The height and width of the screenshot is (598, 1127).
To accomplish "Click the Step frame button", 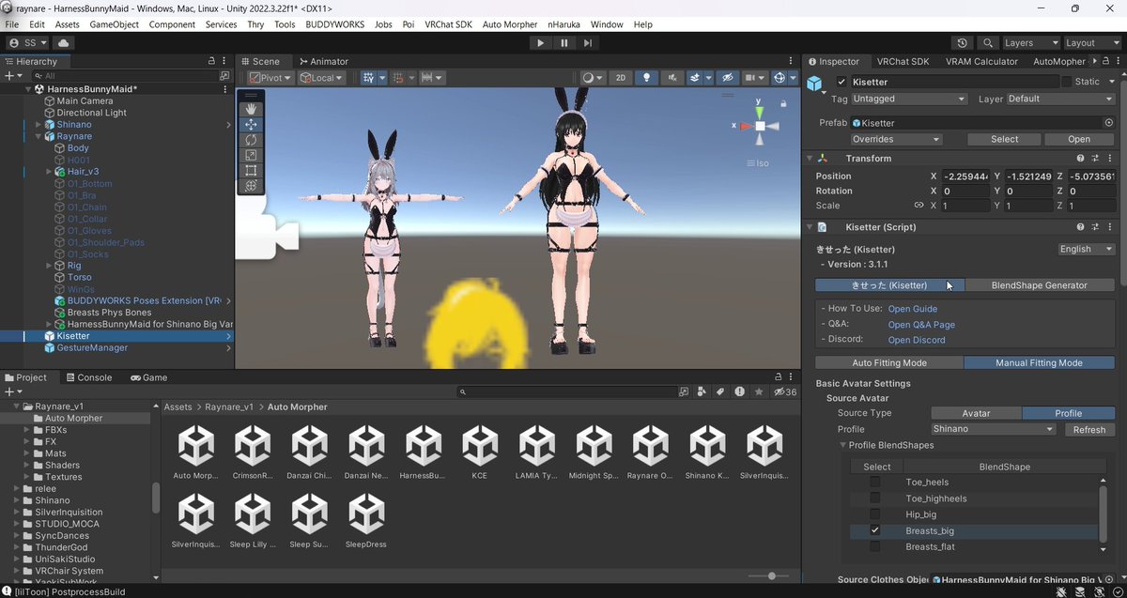I will click(x=588, y=42).
